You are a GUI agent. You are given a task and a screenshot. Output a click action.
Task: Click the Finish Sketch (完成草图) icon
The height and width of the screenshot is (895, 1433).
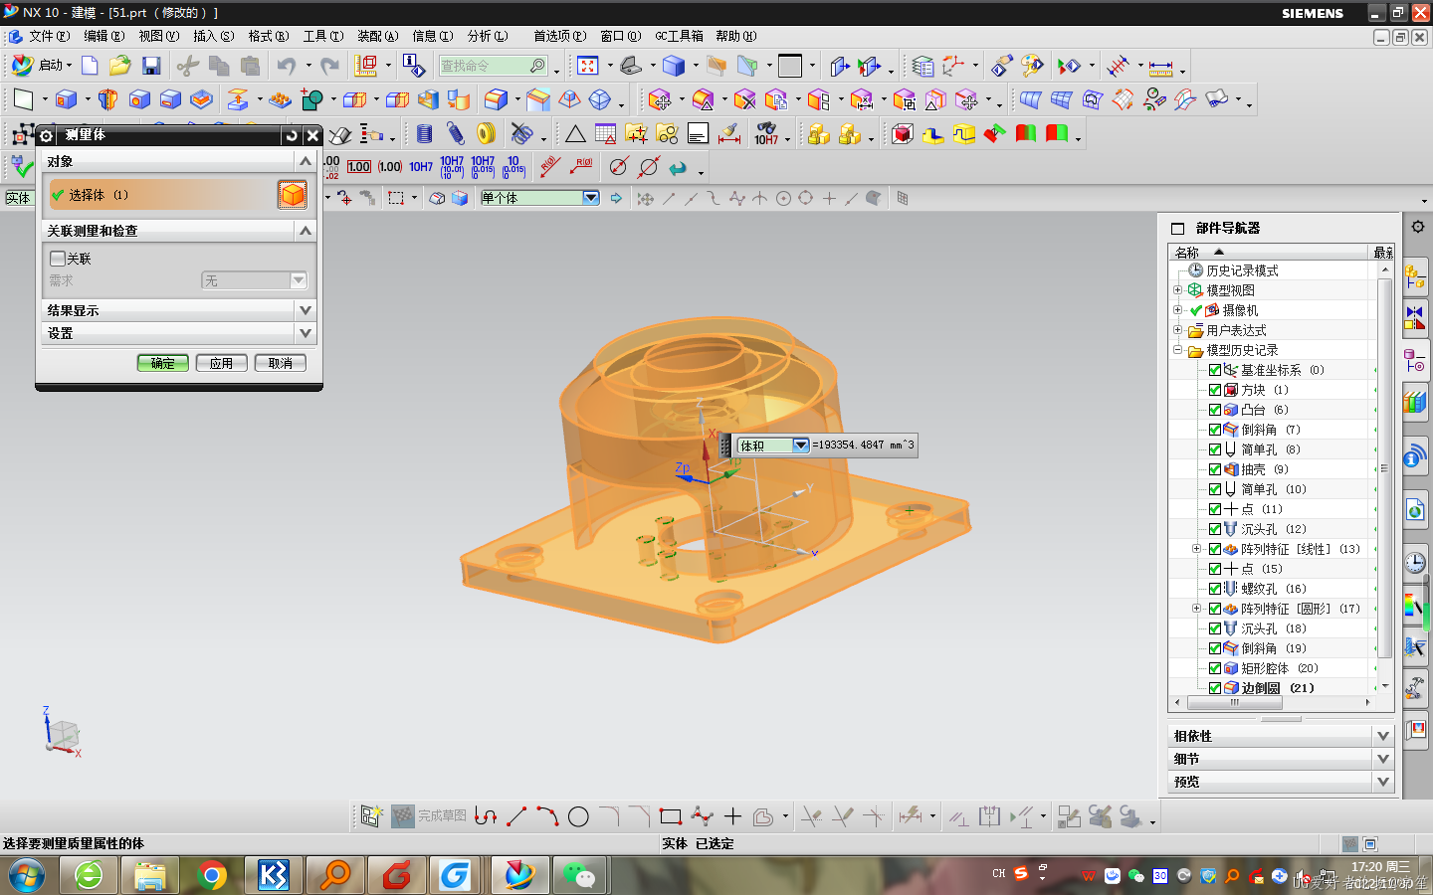403,816
